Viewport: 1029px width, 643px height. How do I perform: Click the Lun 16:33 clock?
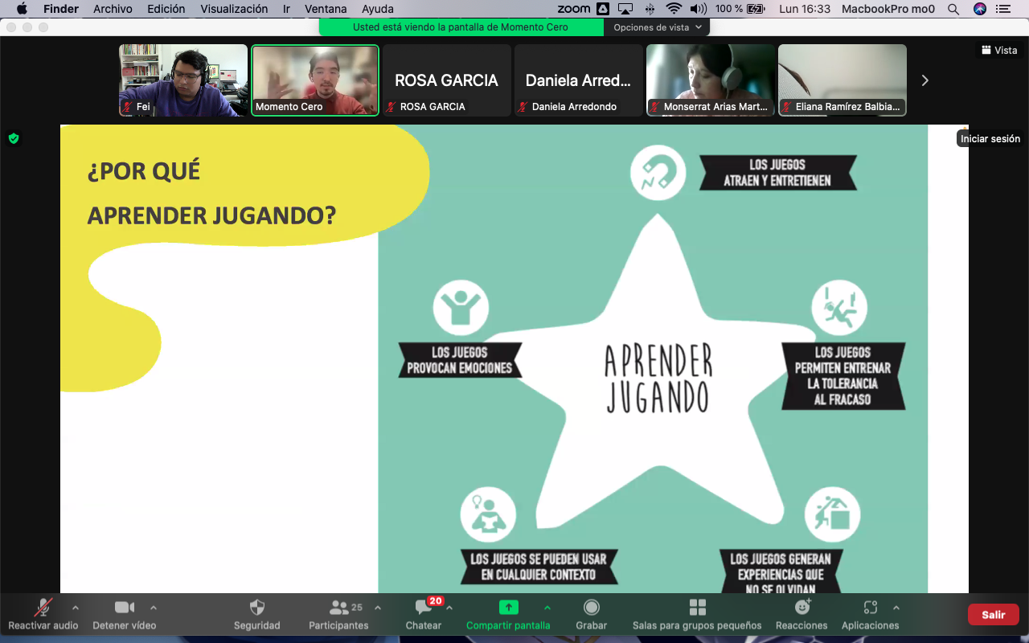tap(805, 9)
